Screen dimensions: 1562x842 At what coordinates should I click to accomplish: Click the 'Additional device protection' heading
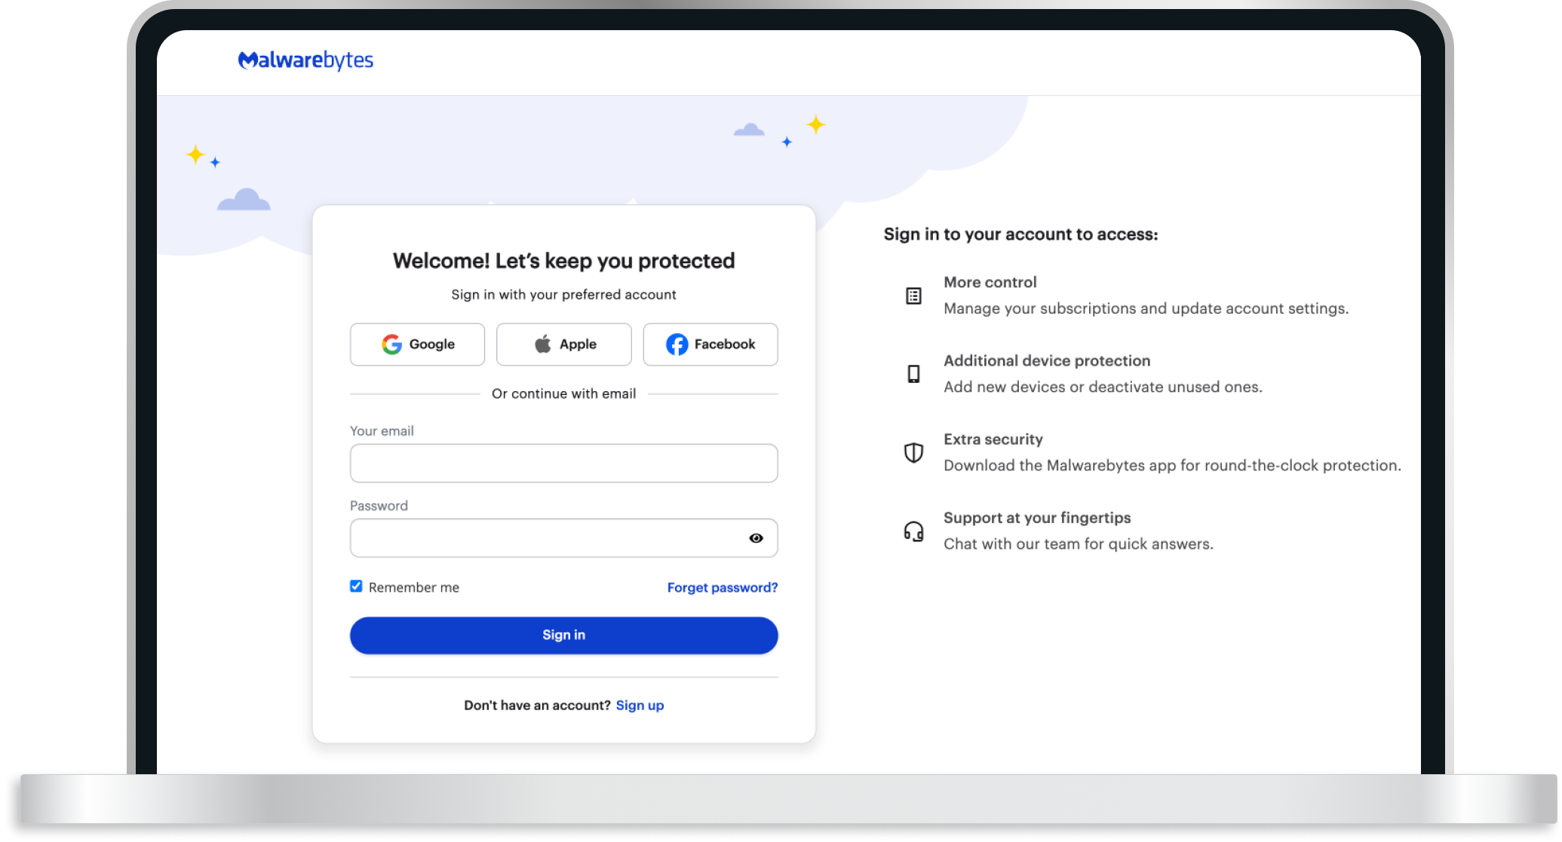(1047, 361)
